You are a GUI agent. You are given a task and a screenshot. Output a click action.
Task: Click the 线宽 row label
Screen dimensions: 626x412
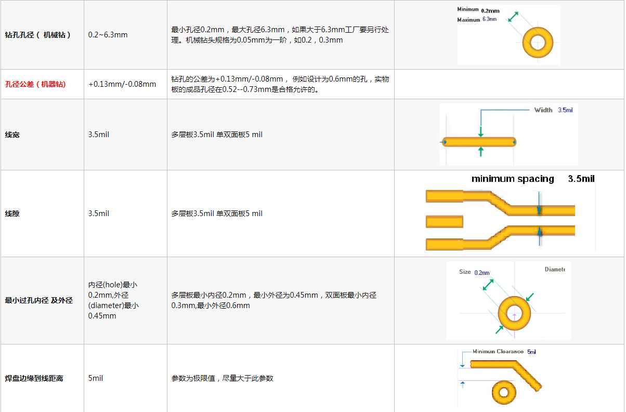click(12, 135)
